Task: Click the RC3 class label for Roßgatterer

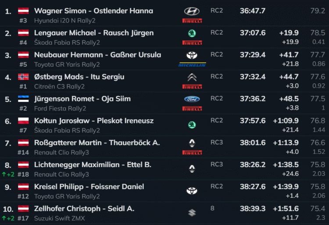Action: coord(217,142)
